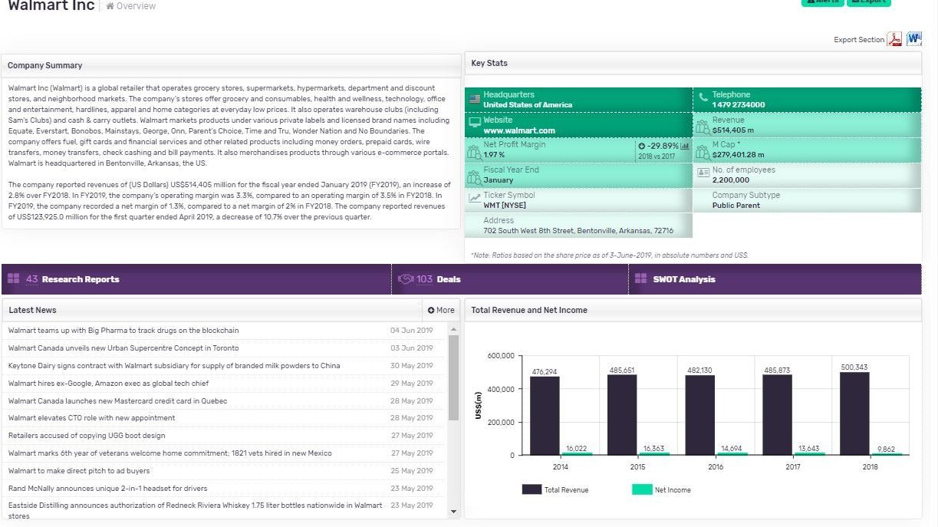This screenshot has width=938, height=527.
Task: Click the 2018 Total Revenue bar
Action: pyautogui.click(x=854, y=413)
